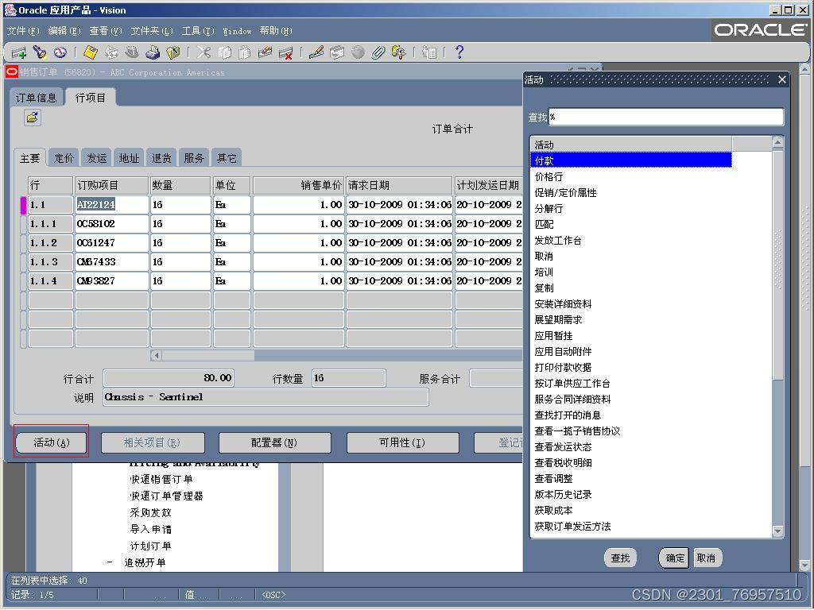Select 查看发运状态 in the list
The image size is (814, 610).
(564, 446)
